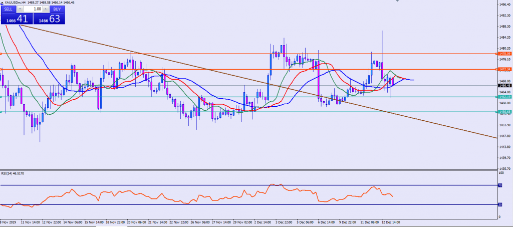Image resolution: width=513 pixels, height=227 pixels.
Task: Select the 1456.68 teal support line label
Action: tap(504, 112)
